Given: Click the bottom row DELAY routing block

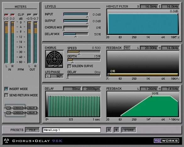Looking at the screenshot, I should [32, 112].
